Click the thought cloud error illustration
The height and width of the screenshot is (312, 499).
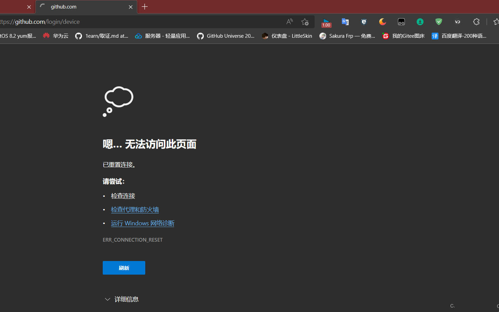118,102
